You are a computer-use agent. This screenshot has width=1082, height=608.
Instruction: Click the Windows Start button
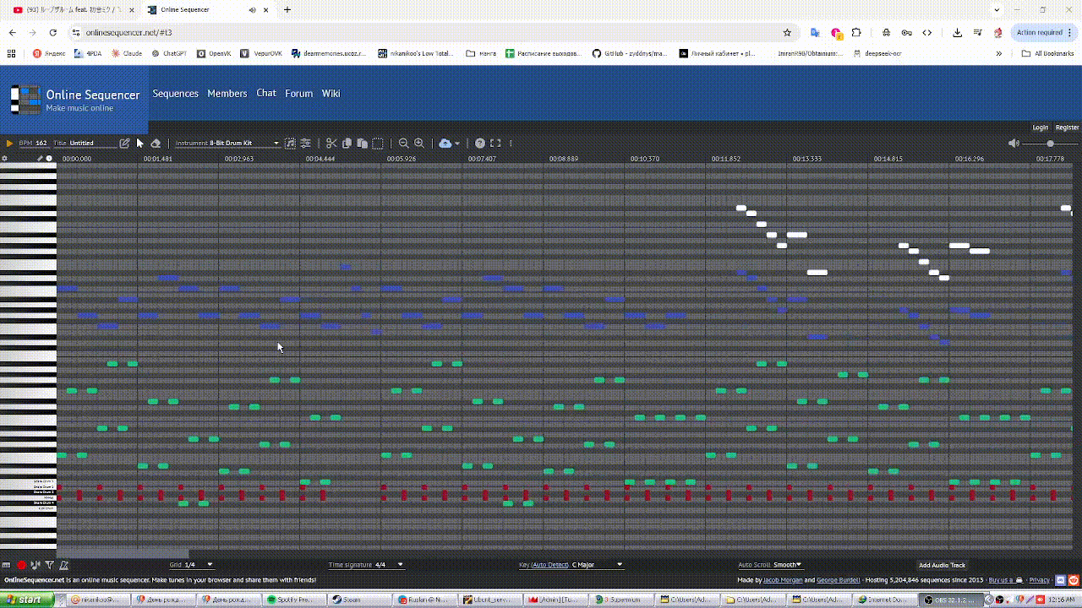pos(28,600)
